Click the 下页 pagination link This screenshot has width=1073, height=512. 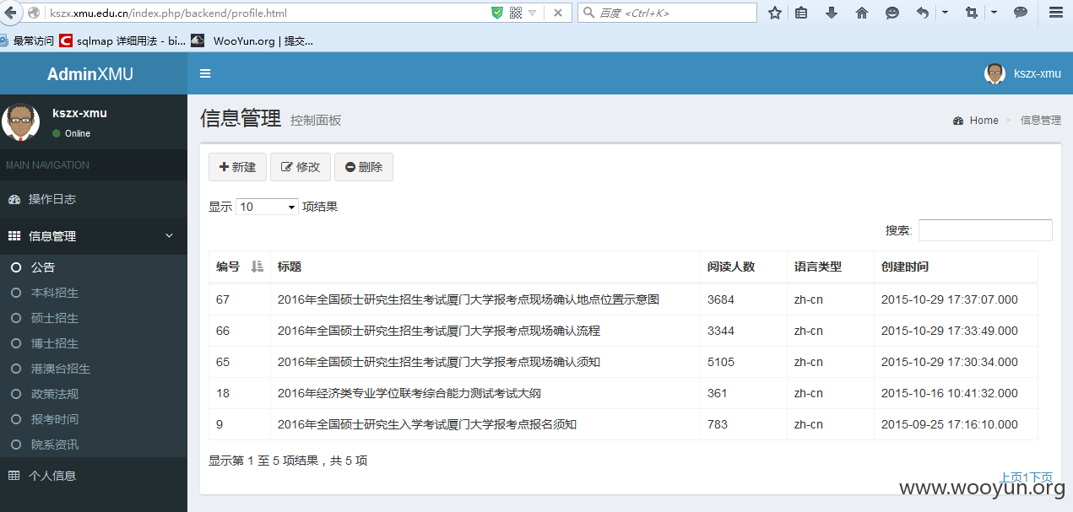(x=1043, y=477)
